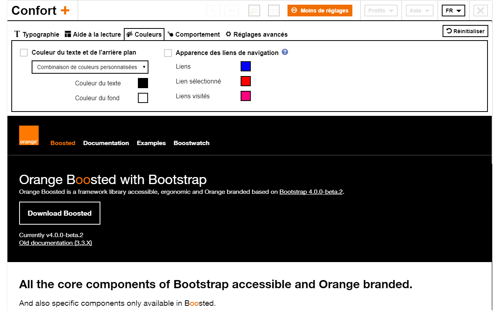Click the A+ increase font size icon
Image resolution: width=500 pixels, height=312 pixels.
click(232, 11)
